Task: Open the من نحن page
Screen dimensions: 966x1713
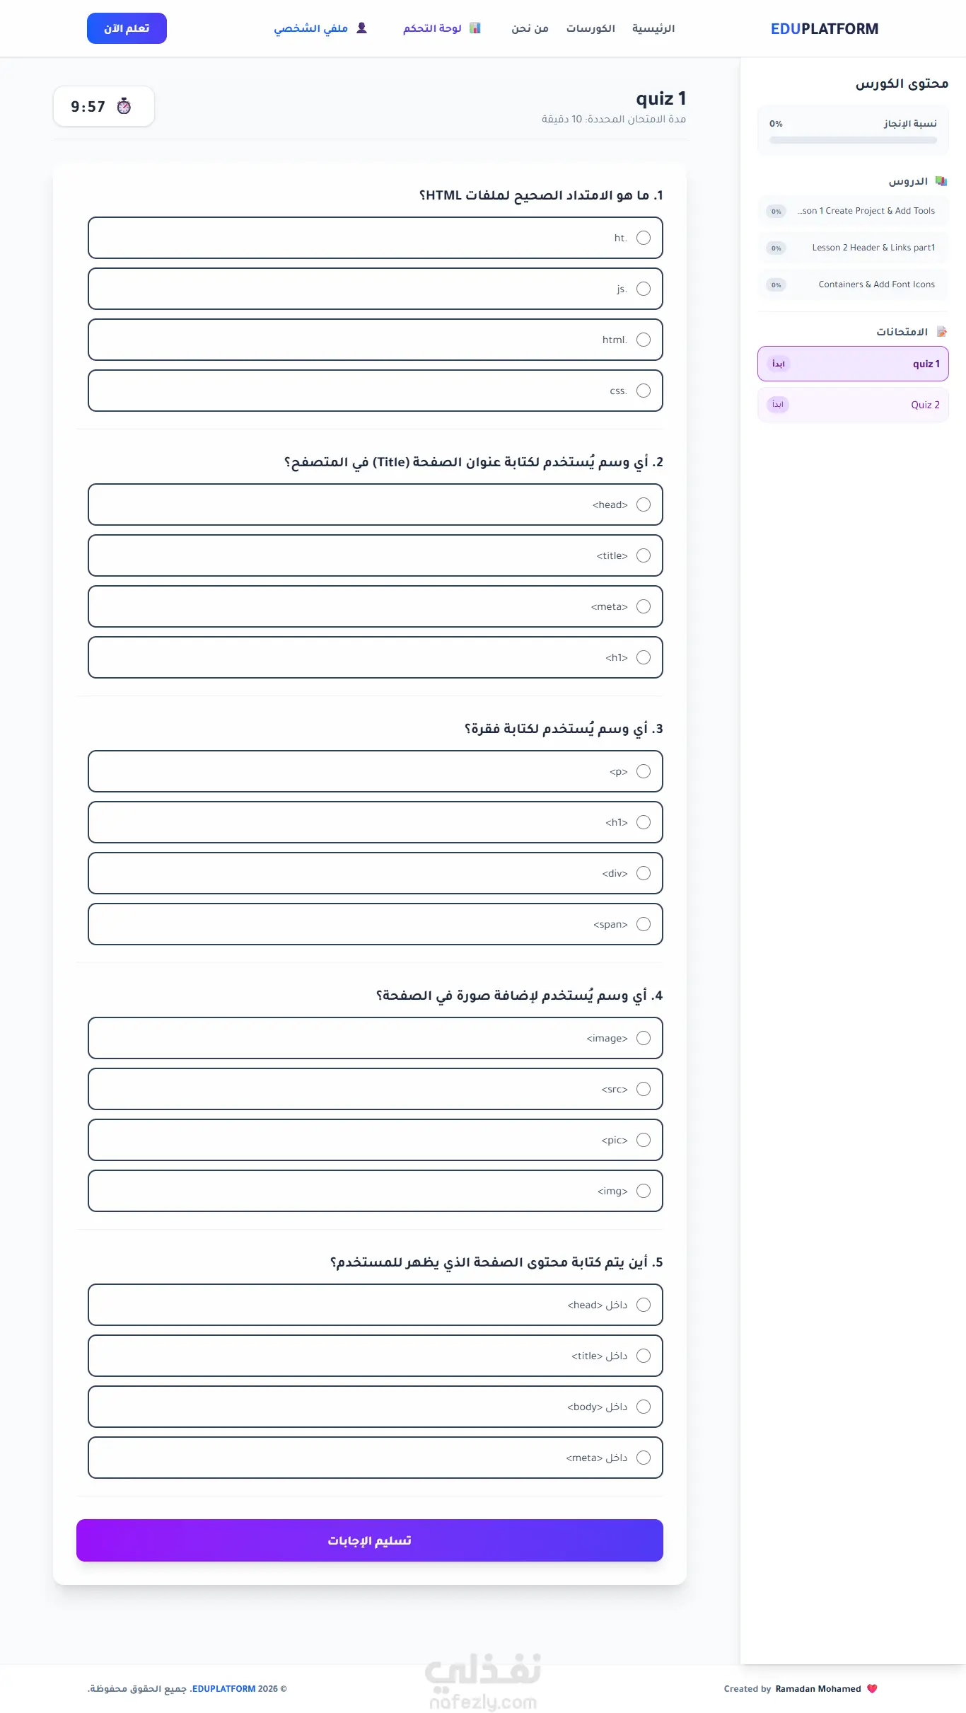Action: pyautogui.click(x=530, y=28)
